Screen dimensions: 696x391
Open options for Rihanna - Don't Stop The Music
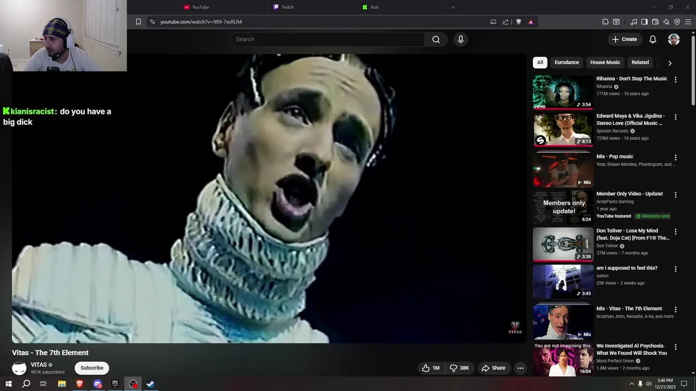(675, 79)
